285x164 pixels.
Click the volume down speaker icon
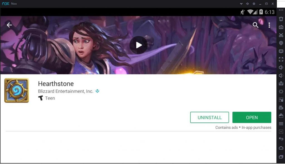point(281,75)
